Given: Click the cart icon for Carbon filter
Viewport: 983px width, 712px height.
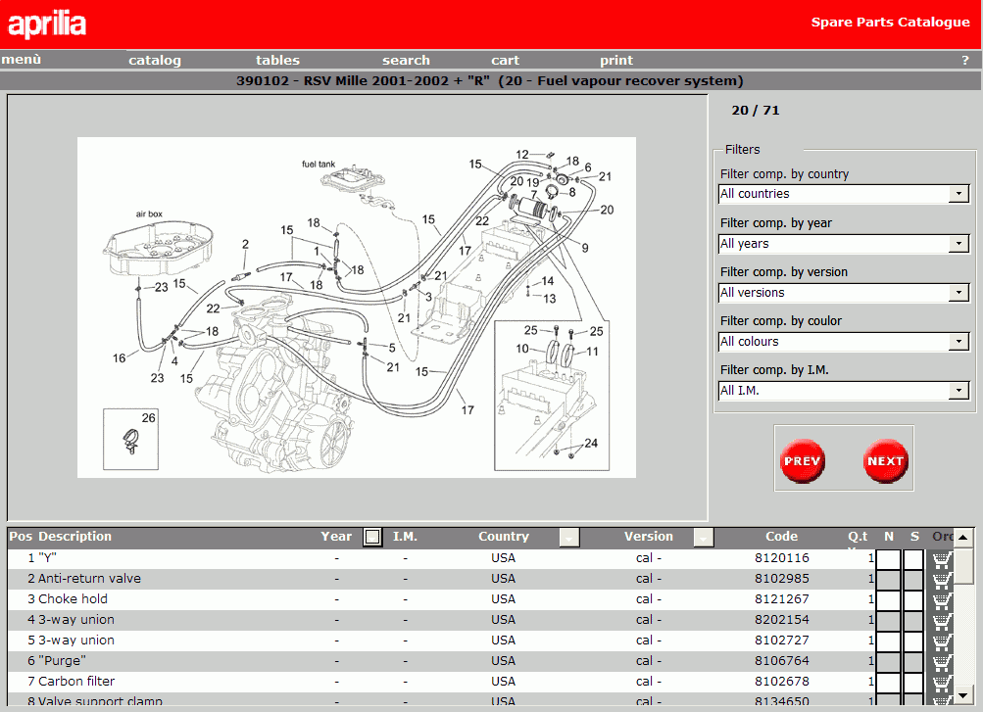Looking at the screenshot, I should (x=942, y=682).
